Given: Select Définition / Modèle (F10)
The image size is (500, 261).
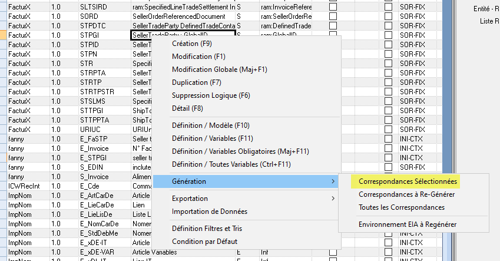Looking at the screenshot, I should [211, 125].
